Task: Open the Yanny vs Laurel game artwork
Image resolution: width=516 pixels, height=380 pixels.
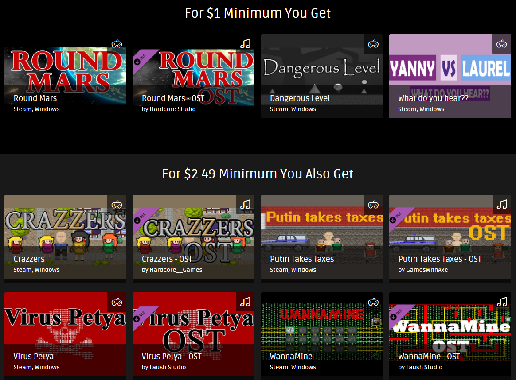Action: tap(450, 76)
